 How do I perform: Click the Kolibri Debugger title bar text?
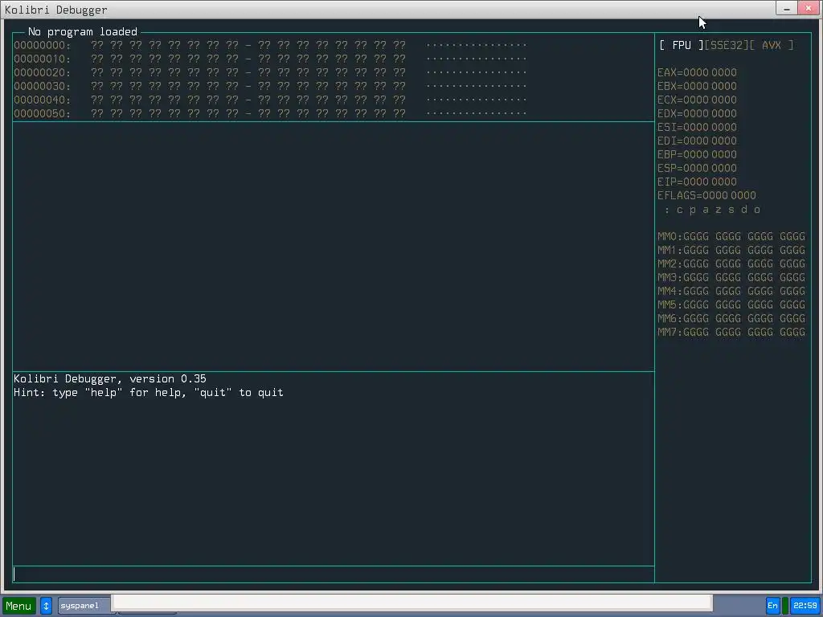[55, 10]
